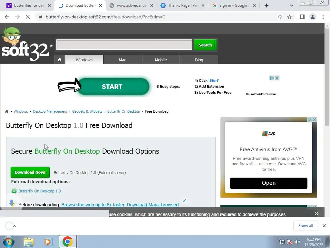
Task: Open the Windows Start menu orb
Action: [9, 242]
